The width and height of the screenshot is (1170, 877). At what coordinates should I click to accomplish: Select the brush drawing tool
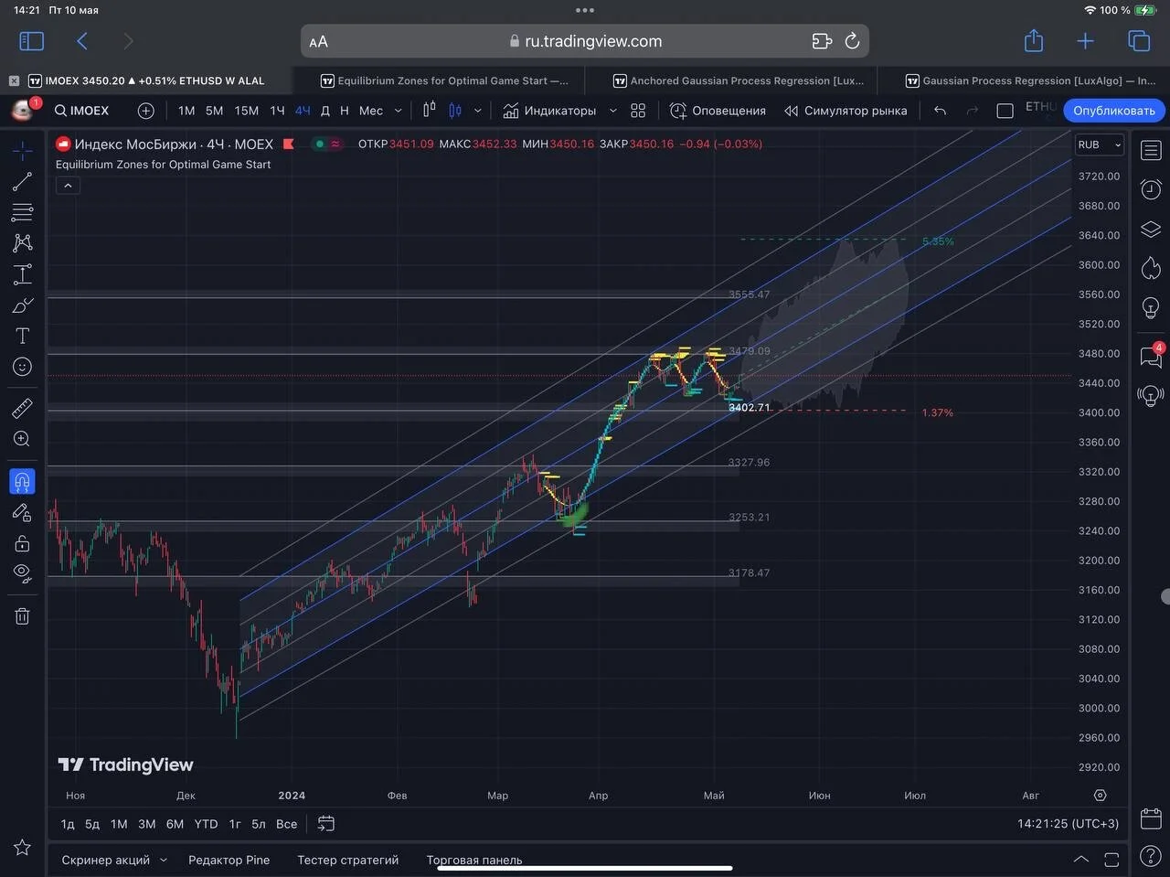(x=22, y=305)
